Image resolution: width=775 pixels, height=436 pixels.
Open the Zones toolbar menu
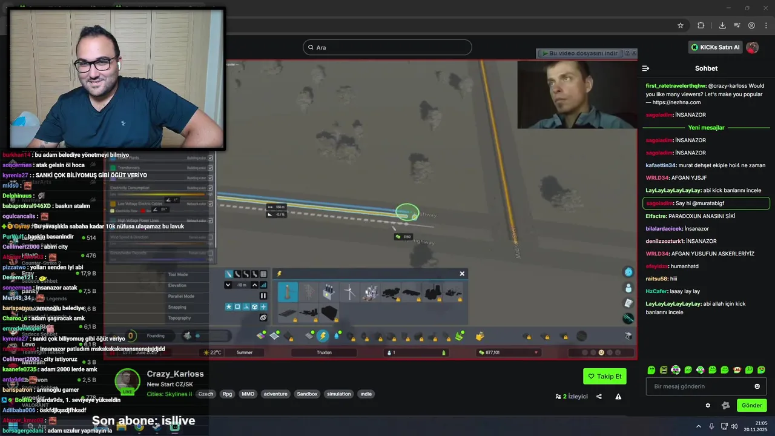tap(261, 335)
